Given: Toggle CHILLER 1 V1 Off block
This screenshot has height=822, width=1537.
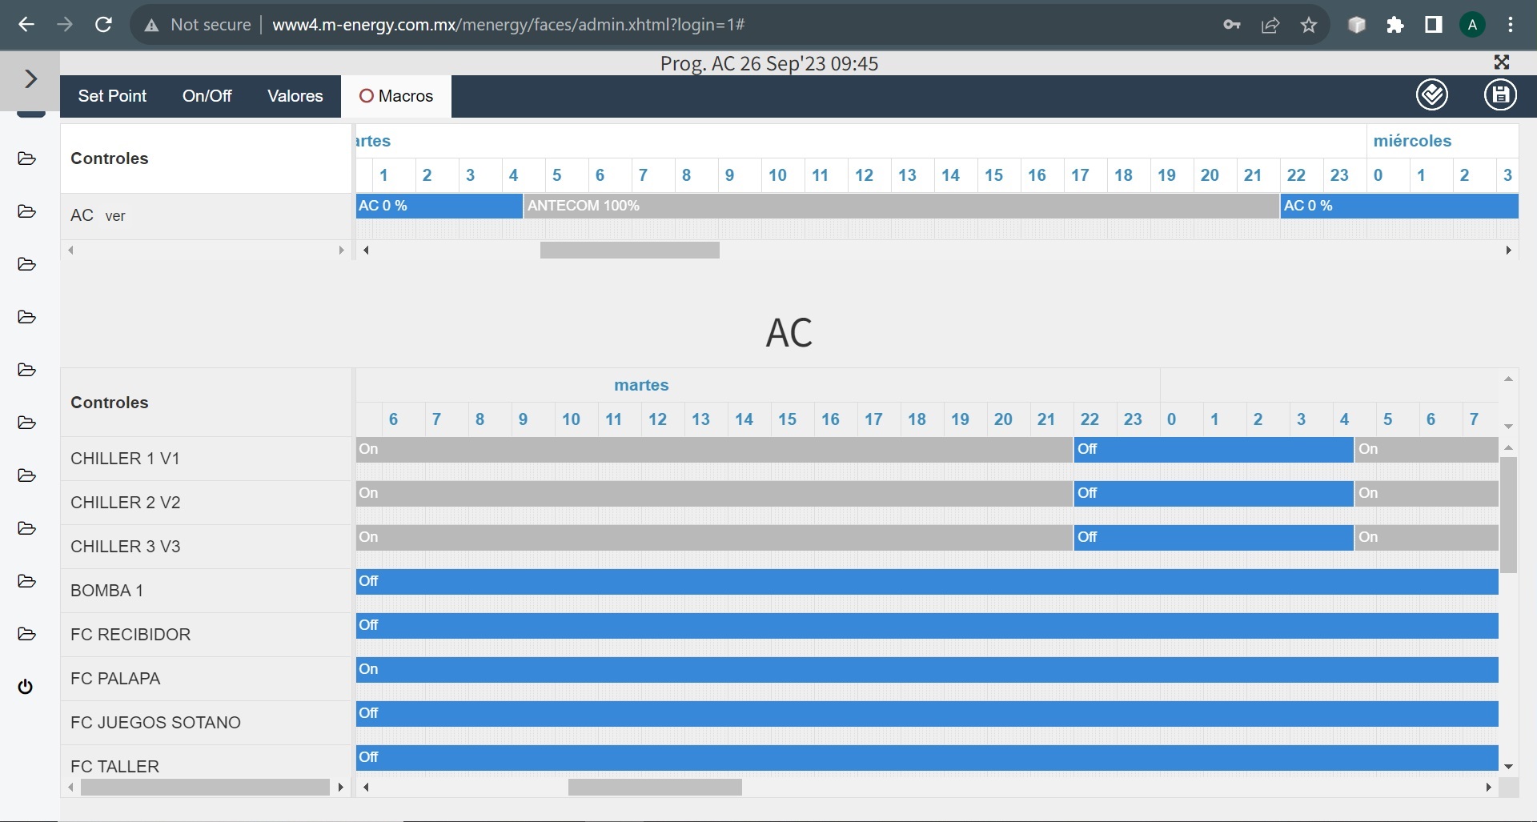Looking at the screenshot, I should click(x=1212, y=449).
